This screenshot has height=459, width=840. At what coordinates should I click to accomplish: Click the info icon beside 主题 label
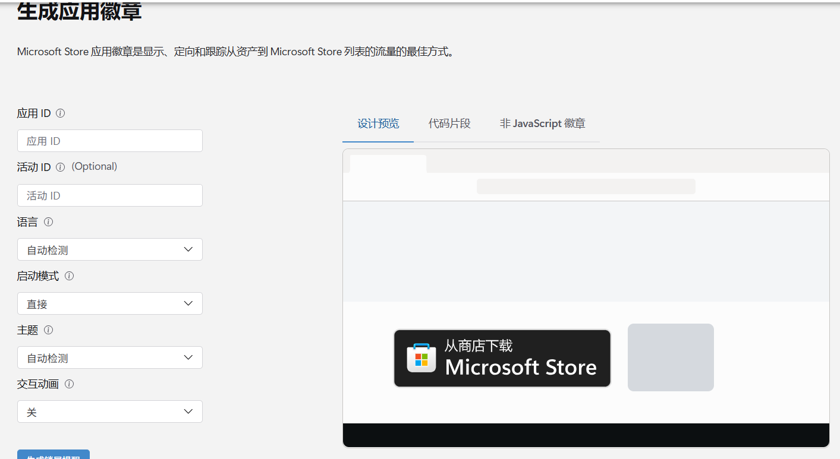pos(49,330)
